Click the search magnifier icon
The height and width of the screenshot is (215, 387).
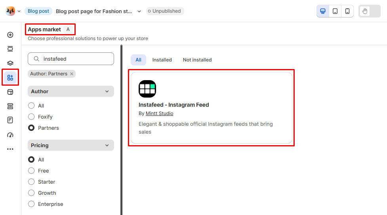[x=36, y=59]
